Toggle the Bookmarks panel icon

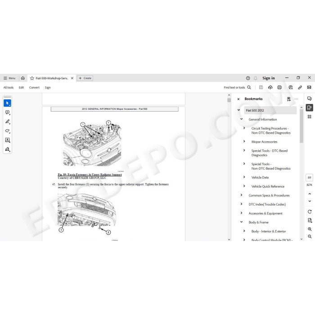pos(310,108)
